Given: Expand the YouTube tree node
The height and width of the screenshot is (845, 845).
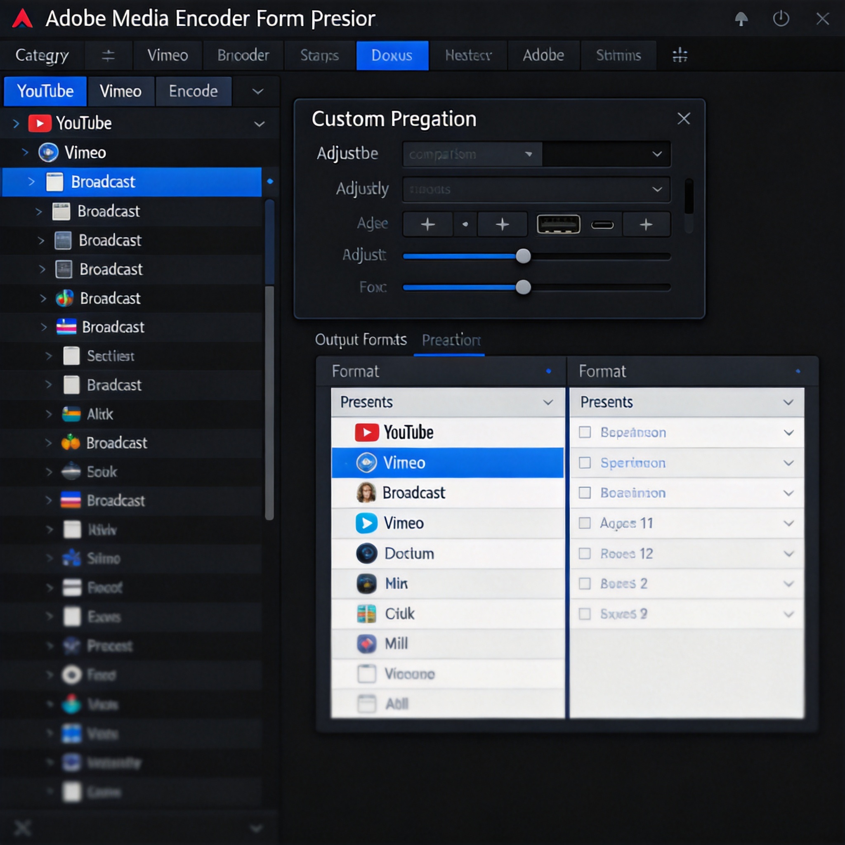Looking at the screenshot, I should tap(16, 123).
